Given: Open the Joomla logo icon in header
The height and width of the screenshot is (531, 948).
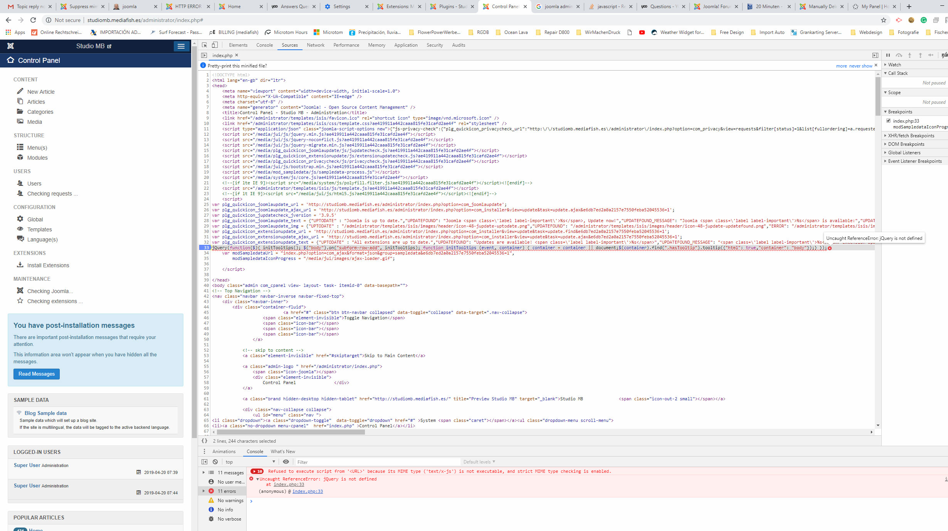Looking at the screenshot, I should click(x=10, y=46).
